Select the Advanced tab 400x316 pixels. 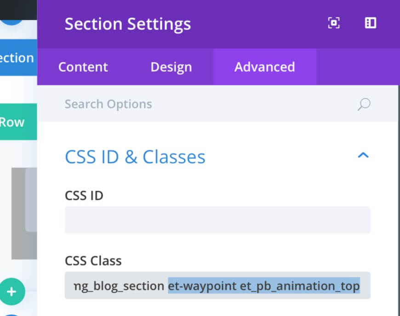tap(265, 67)
